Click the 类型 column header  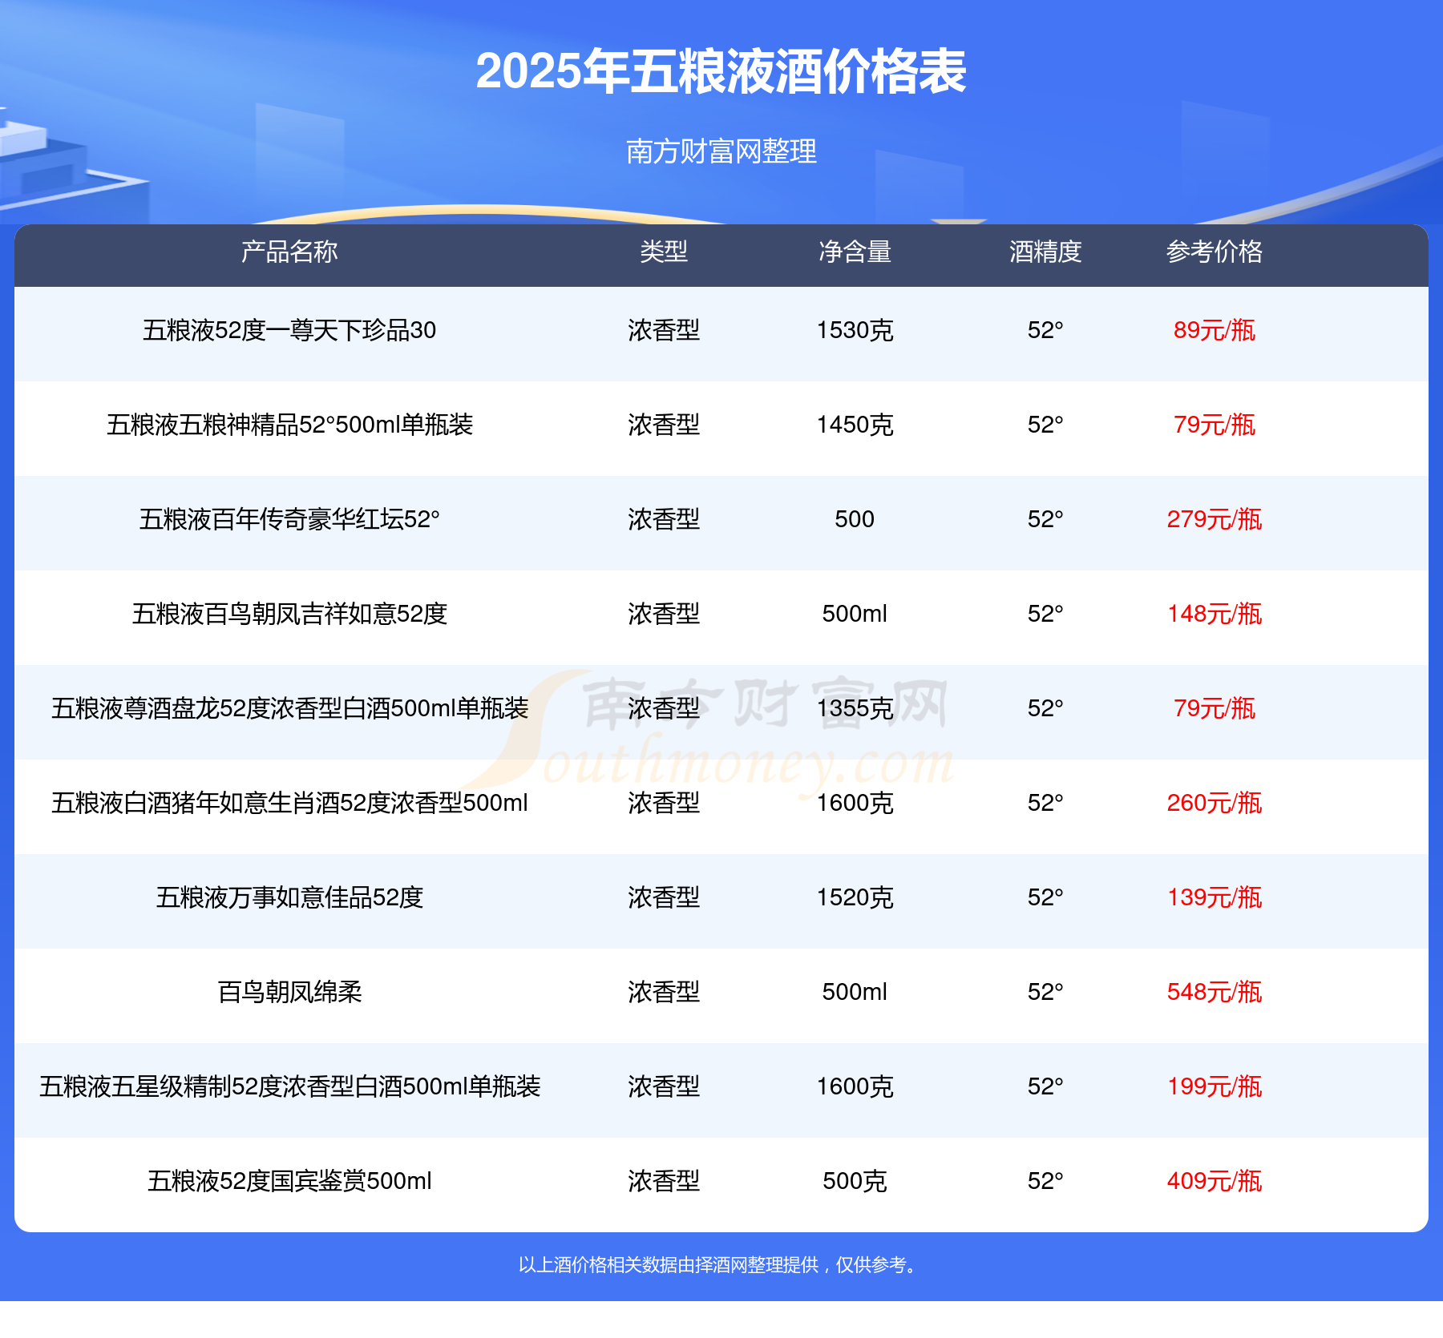pyautogui.click(x=664, y=252)
